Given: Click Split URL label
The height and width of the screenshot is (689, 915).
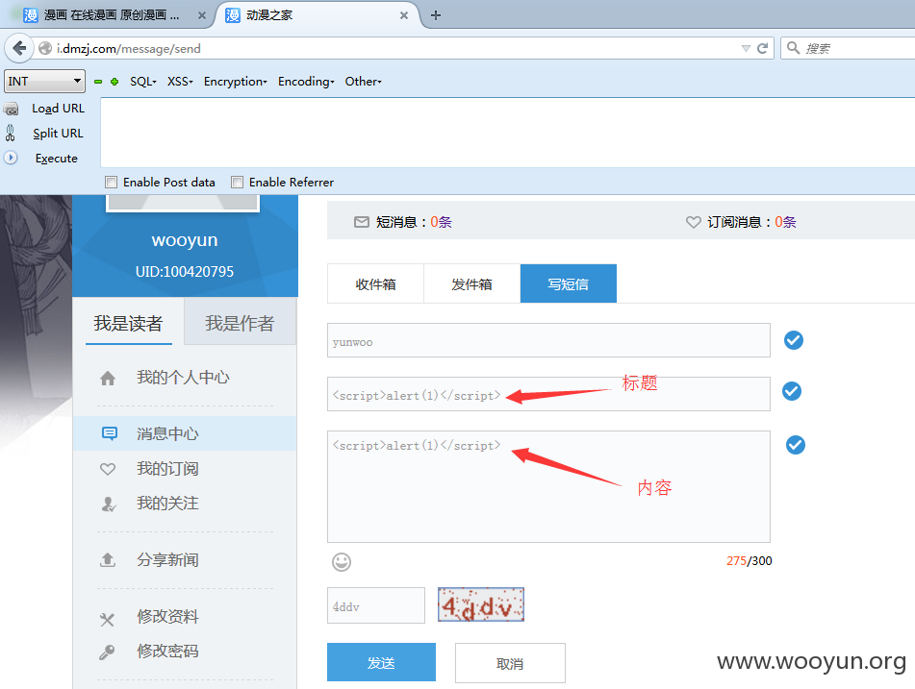Looking at the screenshot, I should click(58, 133).
